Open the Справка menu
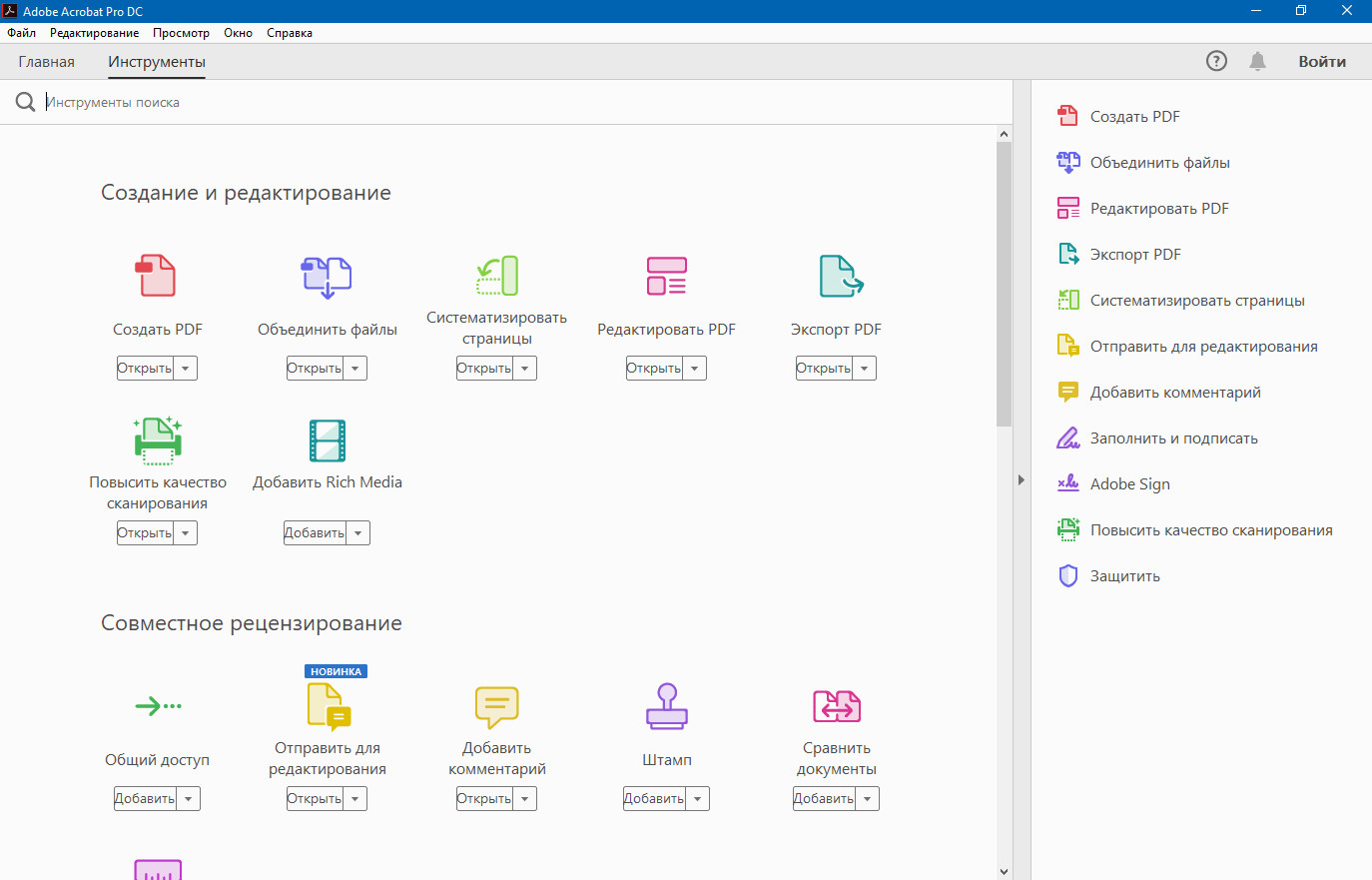The image size is (1372, 880). tap(290, 33)
